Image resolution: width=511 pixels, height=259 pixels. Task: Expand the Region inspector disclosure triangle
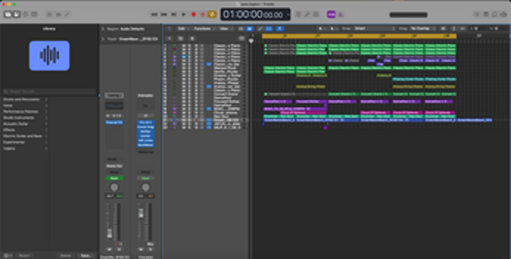point(103,29)
